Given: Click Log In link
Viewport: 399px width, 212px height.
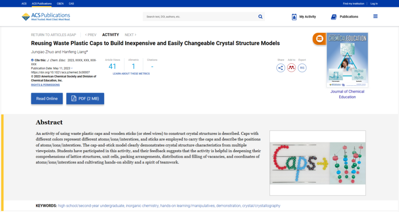Looking at the screenshot, I should tap(374, 4).
